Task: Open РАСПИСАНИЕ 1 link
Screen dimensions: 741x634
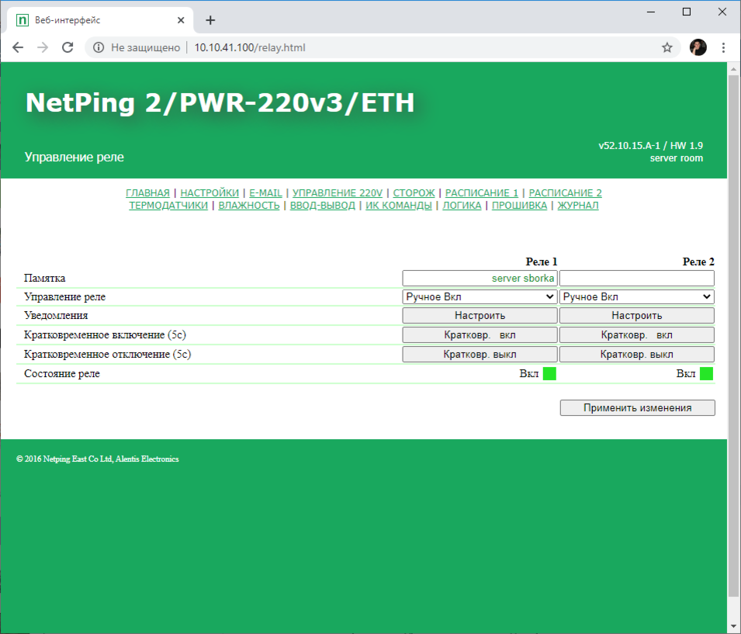Action: click(x=482, y=193)
